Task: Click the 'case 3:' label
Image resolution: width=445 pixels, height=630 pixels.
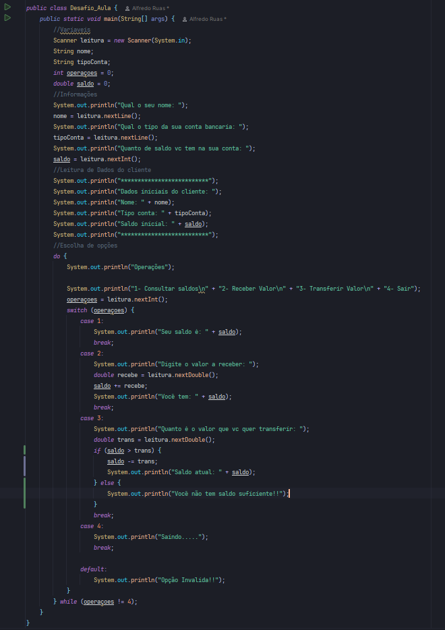Action: coord(92,418)
